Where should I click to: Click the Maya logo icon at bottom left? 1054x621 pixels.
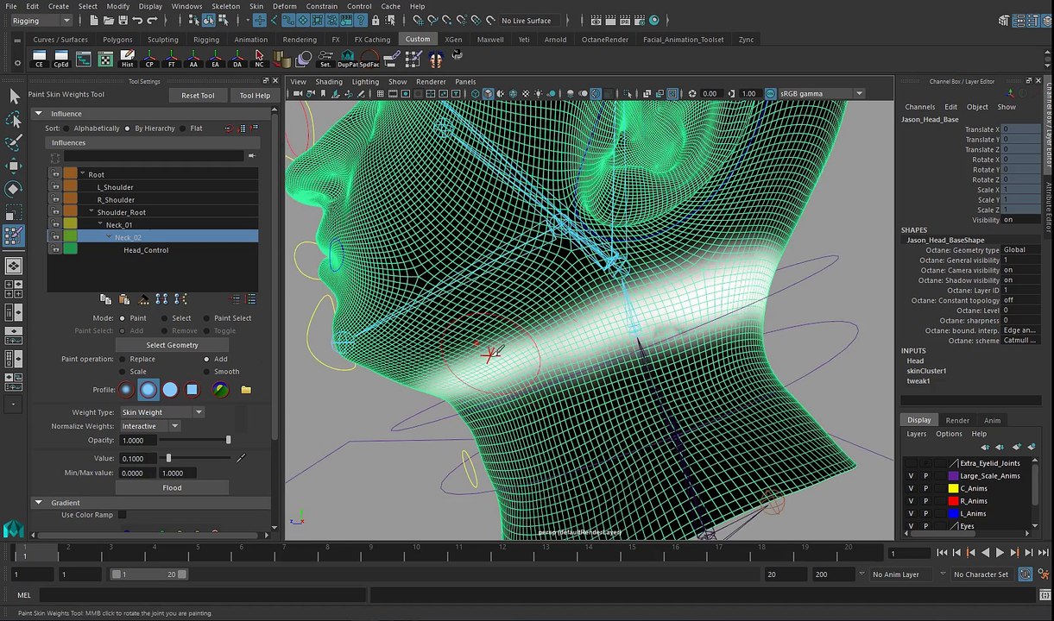13,528
